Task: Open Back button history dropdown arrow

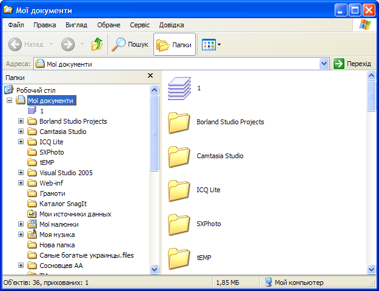Action: (x=51, y=44)
